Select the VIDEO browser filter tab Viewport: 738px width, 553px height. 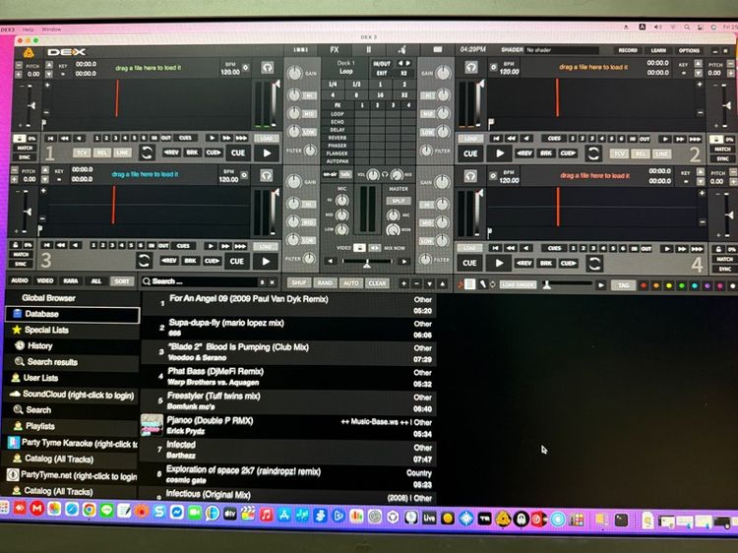[45, 280]
